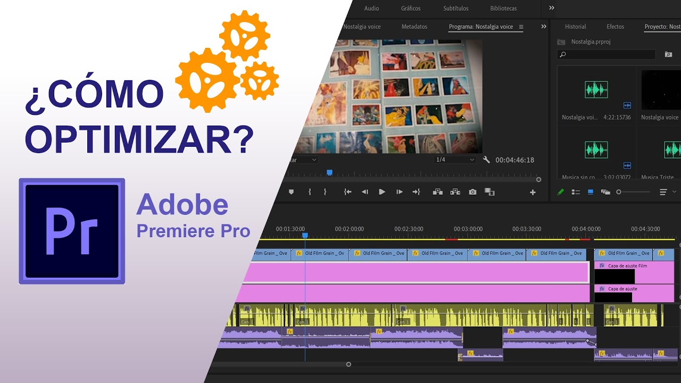Viewport: 681px width, 383px height.
Task: Play the Program monitor sequence
Action: (381, 192)
